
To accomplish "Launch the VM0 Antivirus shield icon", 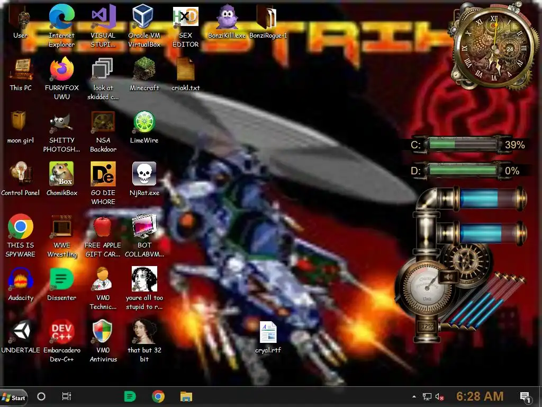I will tap(103, 341).
